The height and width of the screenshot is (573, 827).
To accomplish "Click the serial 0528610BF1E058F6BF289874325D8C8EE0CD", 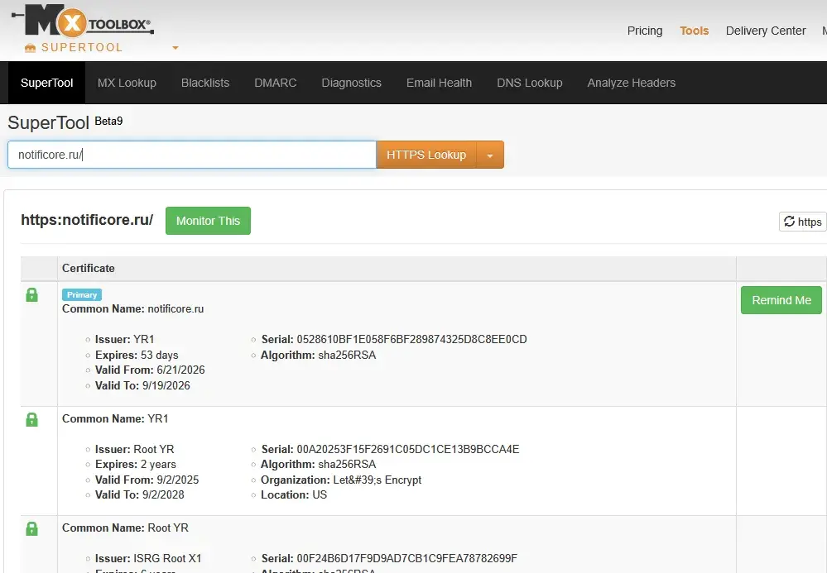I will pos(411,339).
